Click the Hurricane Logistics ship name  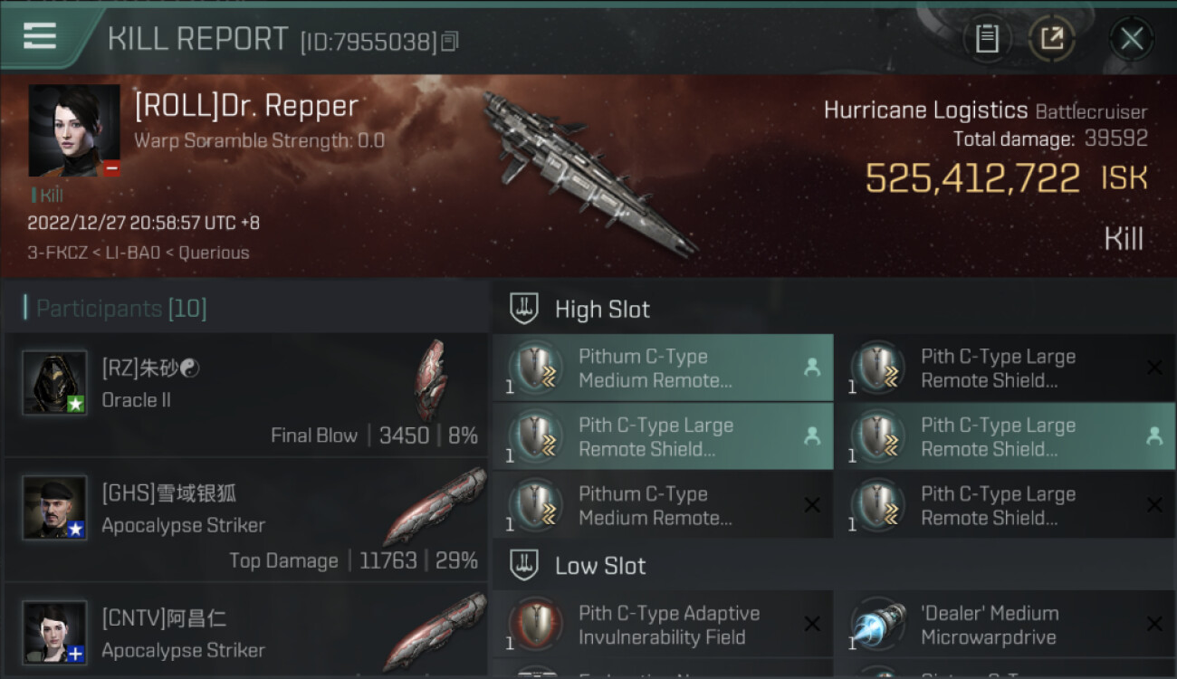pos(925,110)
